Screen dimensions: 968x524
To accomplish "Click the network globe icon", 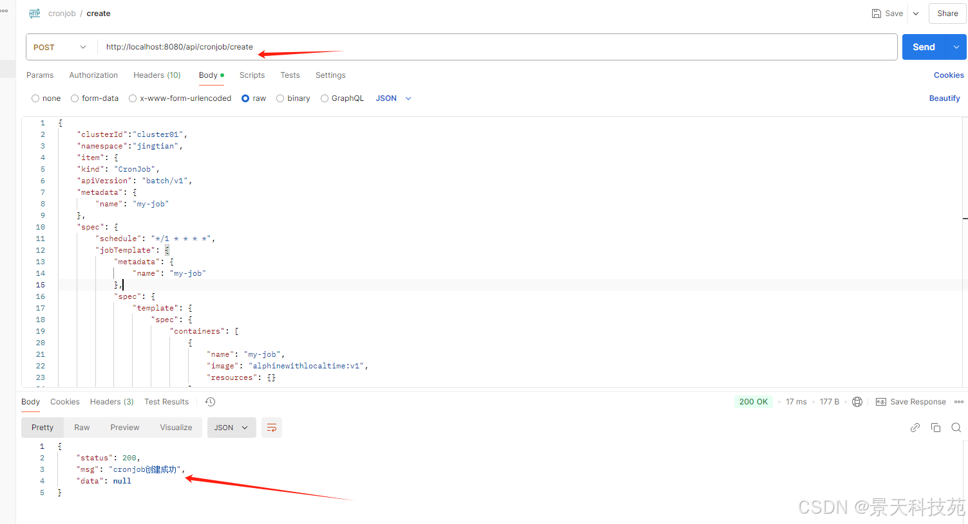I will point(857,402).
